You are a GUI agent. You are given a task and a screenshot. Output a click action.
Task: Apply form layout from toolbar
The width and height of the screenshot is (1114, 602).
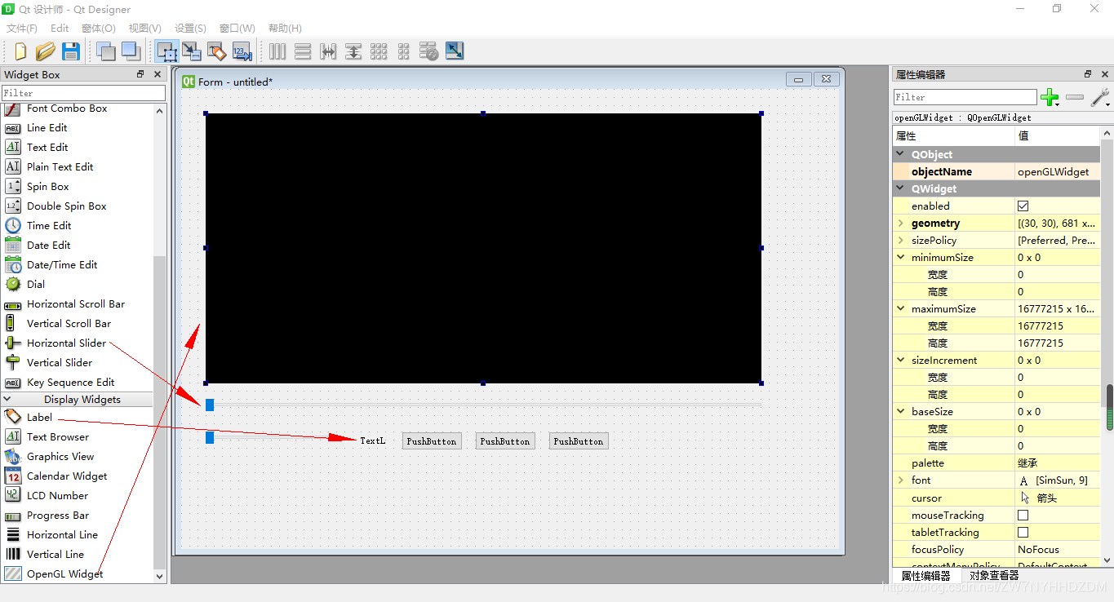point(404,51)
